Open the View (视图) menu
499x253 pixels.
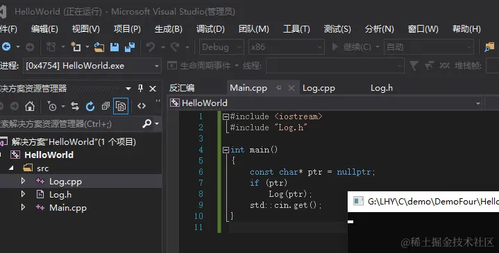86,29
